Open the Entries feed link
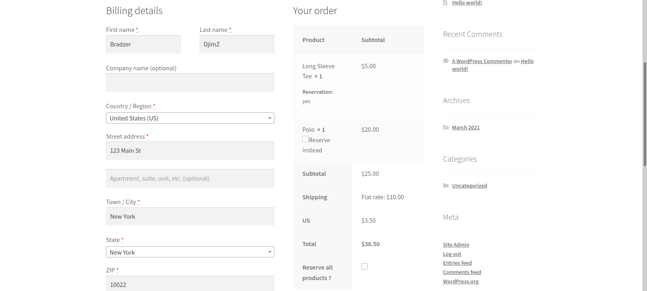This screenshot has width=647, height=291. (x=457, y=263)
